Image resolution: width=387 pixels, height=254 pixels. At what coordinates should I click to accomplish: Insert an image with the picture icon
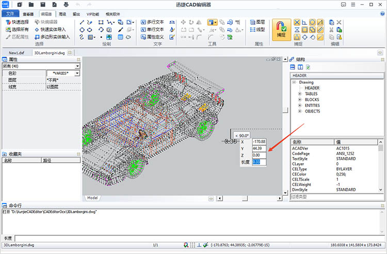pyautogui.click(x=109, y=37)
